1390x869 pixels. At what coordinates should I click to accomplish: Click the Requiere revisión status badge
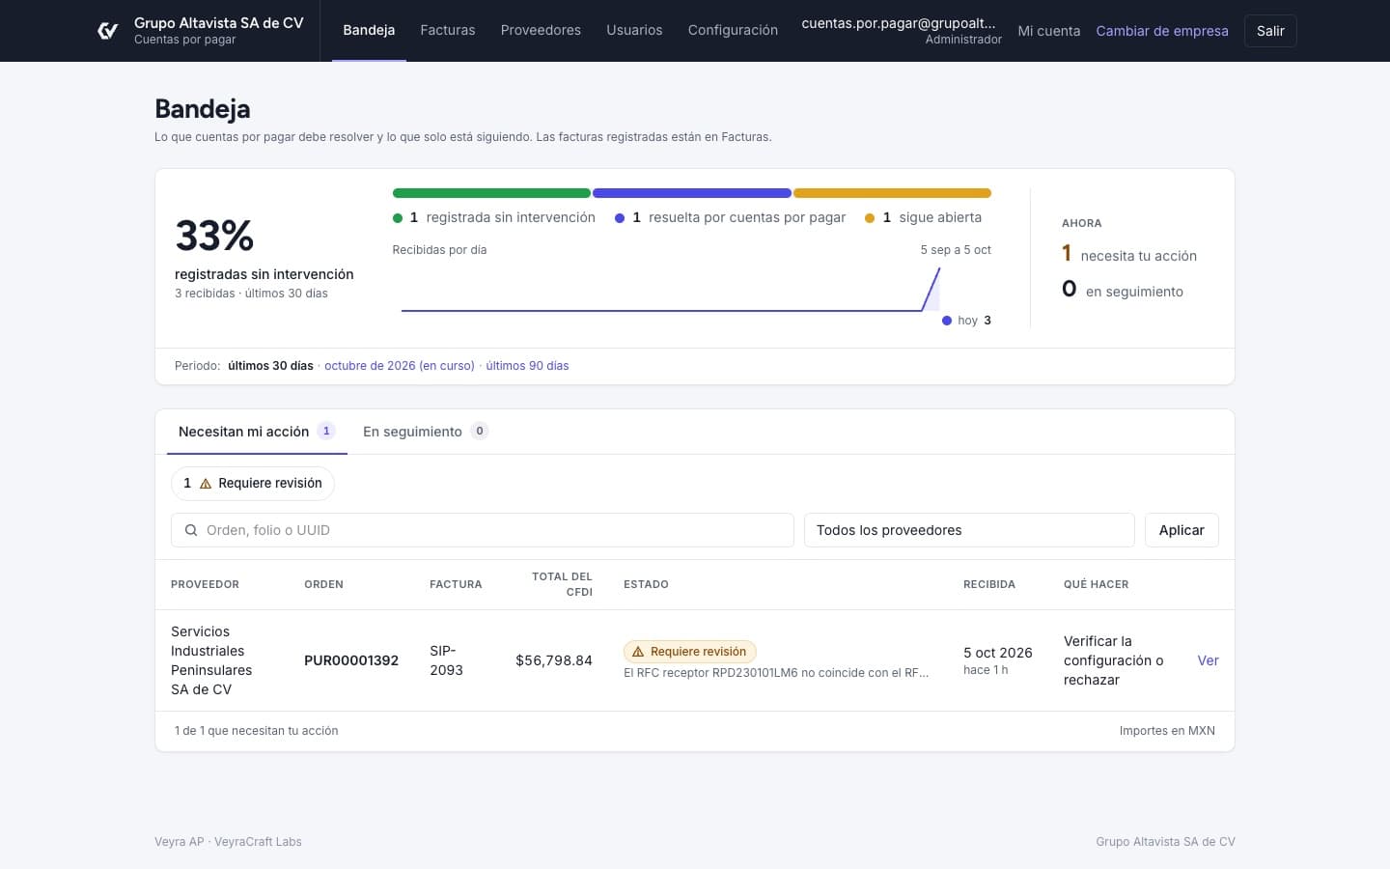(690, 652)
